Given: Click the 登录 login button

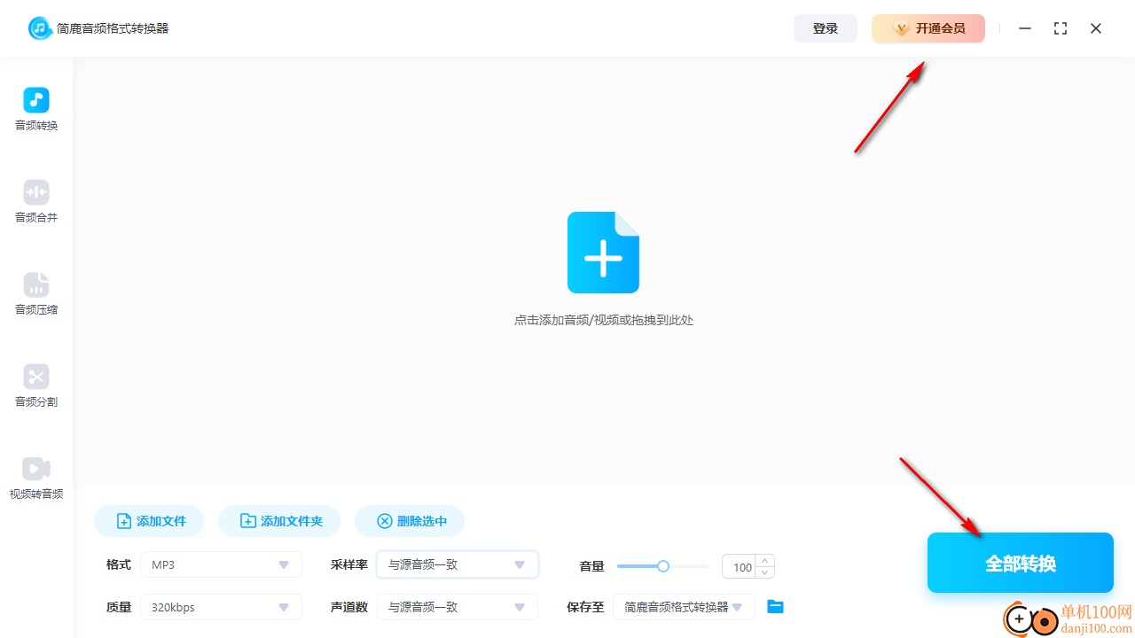Looking at the screenshot, I should (x=826, y=28).
